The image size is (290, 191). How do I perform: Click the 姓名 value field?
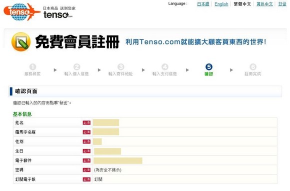(x=106, y=122)
